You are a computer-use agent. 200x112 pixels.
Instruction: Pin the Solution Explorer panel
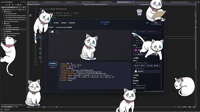23,2
